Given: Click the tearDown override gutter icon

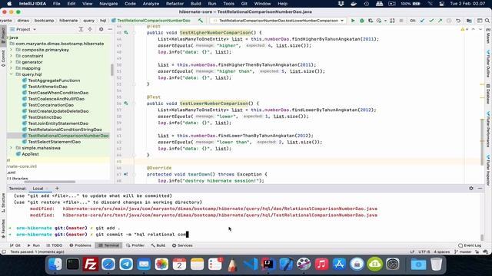Looking at the screenshot, I should 126,174.
